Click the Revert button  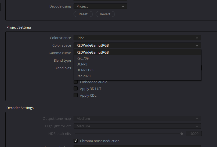click(x=105, y=14)
